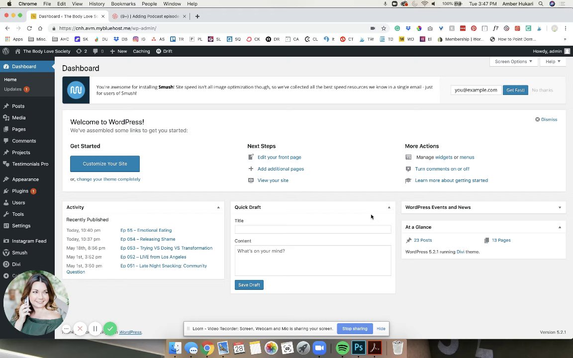The height and width of the screenshot is (358, 573).
Task: Open the Plugins sidebar menu
Action: (x=20, y=191)
